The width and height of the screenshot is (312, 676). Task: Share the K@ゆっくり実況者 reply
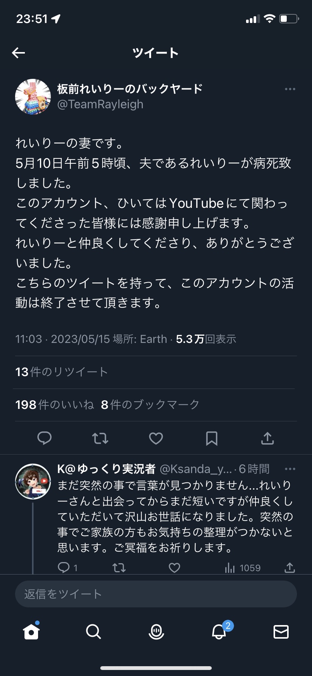pyautogui.click(x=289, y=567)
